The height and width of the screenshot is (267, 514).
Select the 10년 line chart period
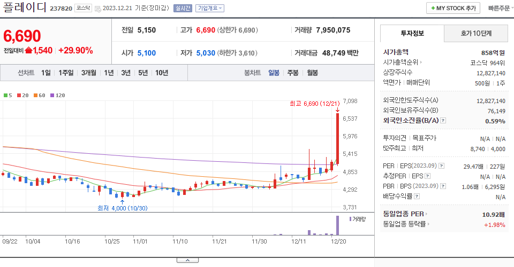(x=162, y=73)
